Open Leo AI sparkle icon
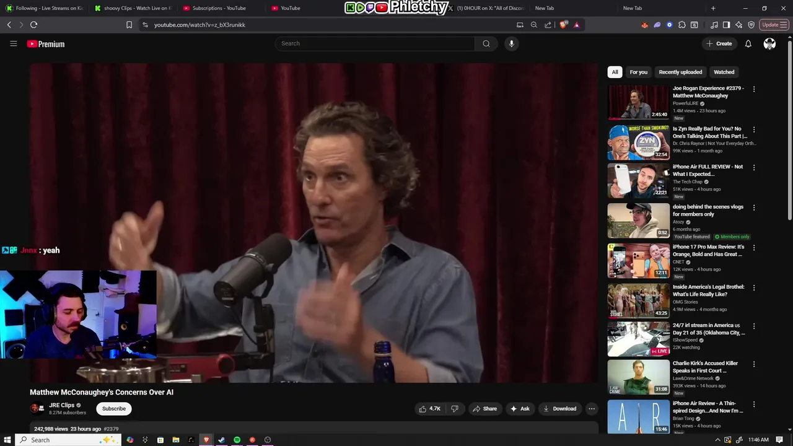Image resolution: width=793 pixels, height=446 pixels. point(738,25)
